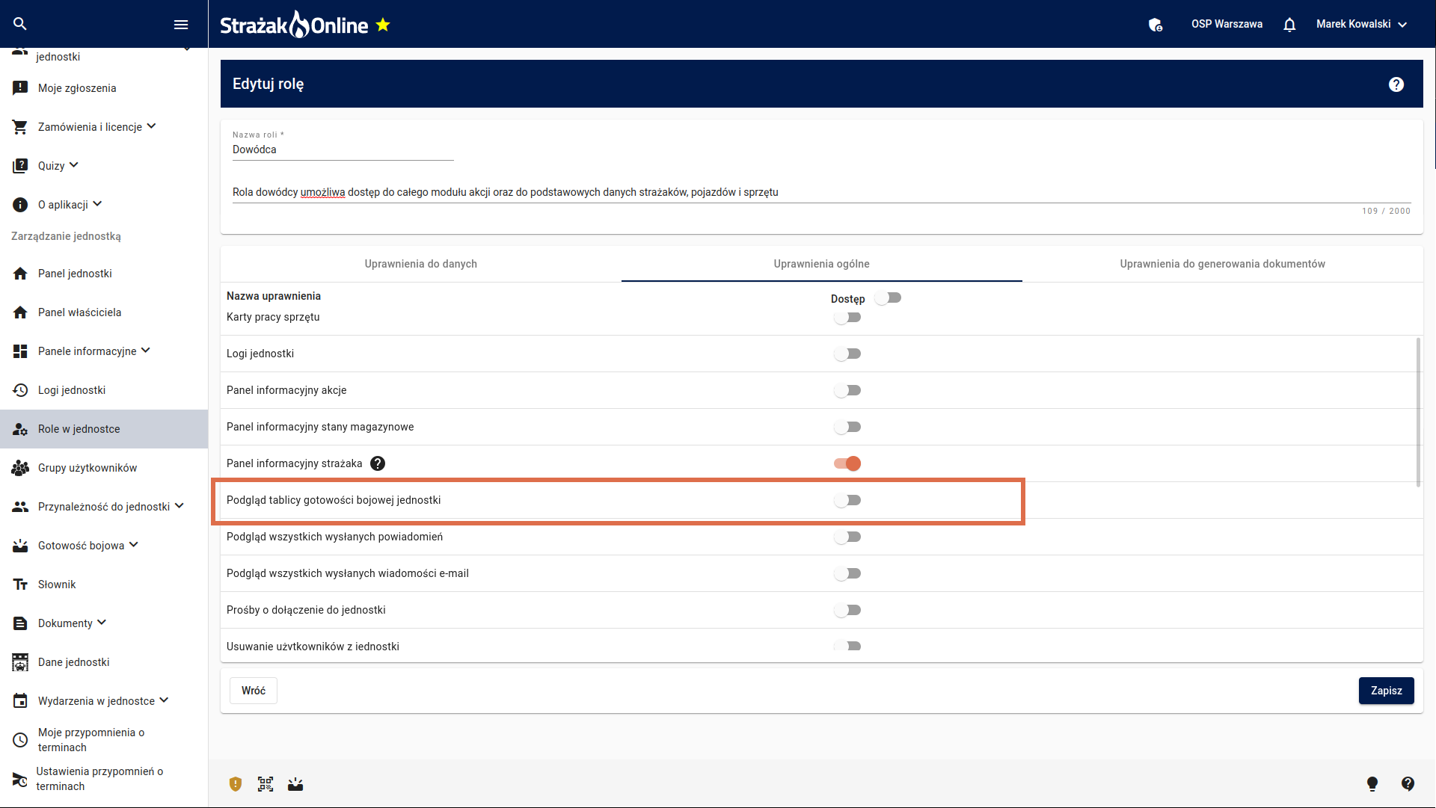Screen dimensions: 1436x808
Task: Click the Role w jednostce icon
Action: coord(20,429)
